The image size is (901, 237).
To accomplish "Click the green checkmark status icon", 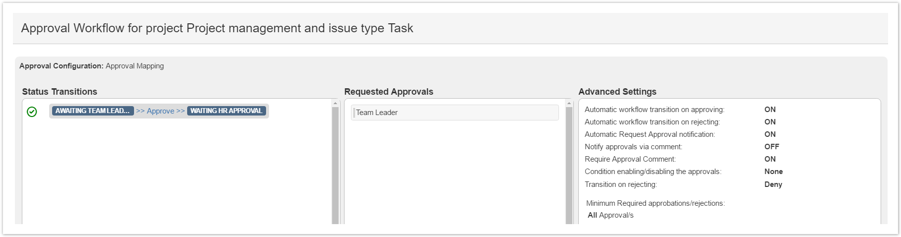I will pyautogui.click(x=32, y=112).
